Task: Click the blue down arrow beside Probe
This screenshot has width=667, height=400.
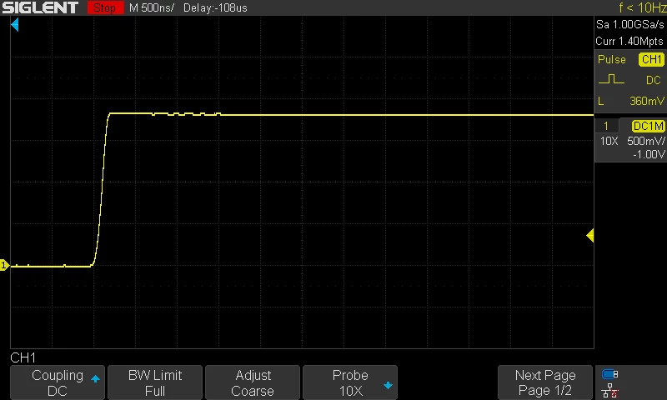Action: 388,386
